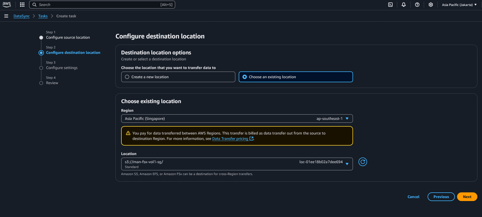482x217 pixels.
Task: Open the services grid menu icon
Action: pos(22,5)
